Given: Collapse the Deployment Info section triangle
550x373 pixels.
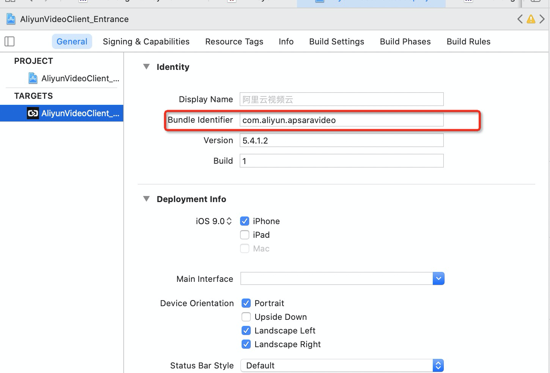Looking at the screenshot, I should pyautogui.click(x=146, y=199).
